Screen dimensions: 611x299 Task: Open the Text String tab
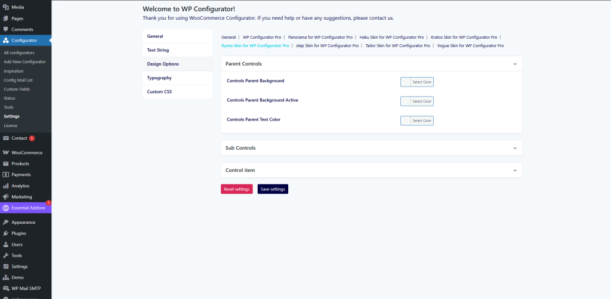point(178,50)
